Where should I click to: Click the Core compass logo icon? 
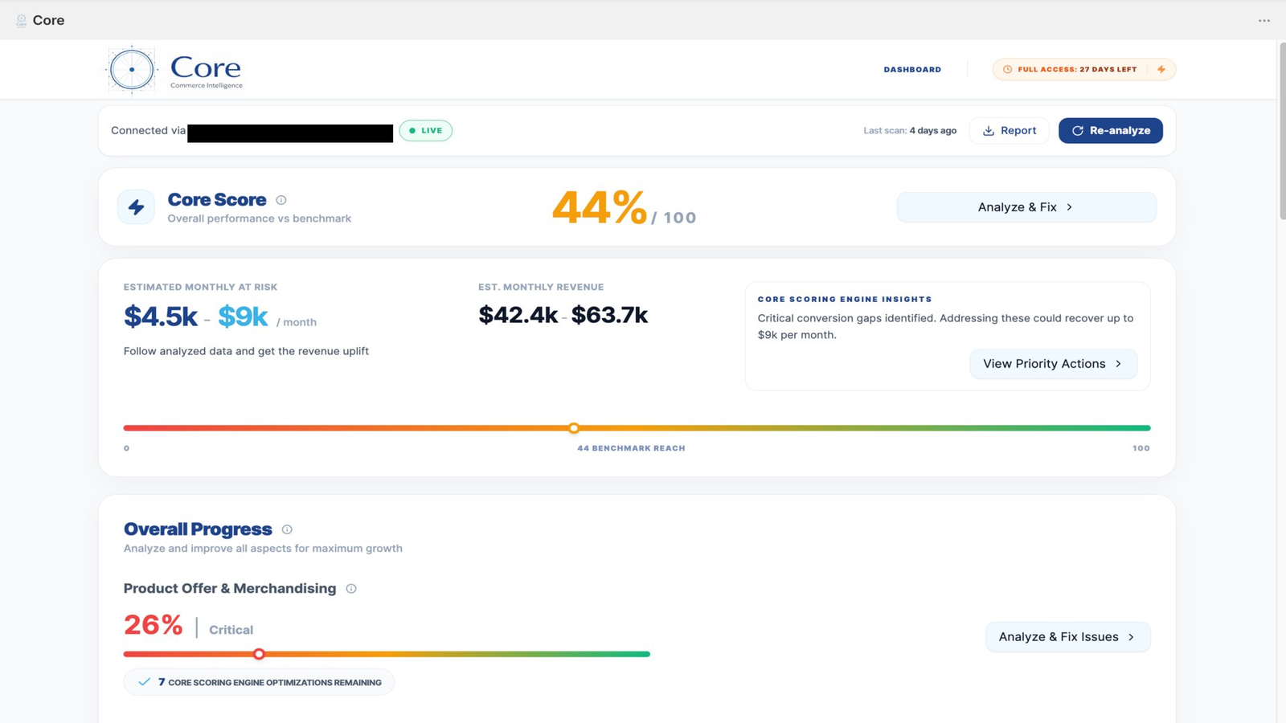point(132,70)
